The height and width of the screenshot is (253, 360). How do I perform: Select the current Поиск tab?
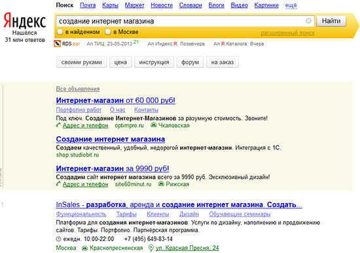click(65, 5)
